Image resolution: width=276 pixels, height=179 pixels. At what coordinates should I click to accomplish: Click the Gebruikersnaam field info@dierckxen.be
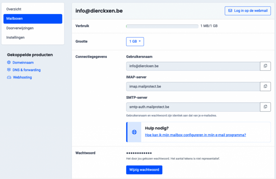[x=193, y=66]
